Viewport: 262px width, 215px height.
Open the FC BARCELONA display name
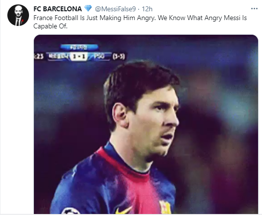pyautogui.click(x=58, y=9)
